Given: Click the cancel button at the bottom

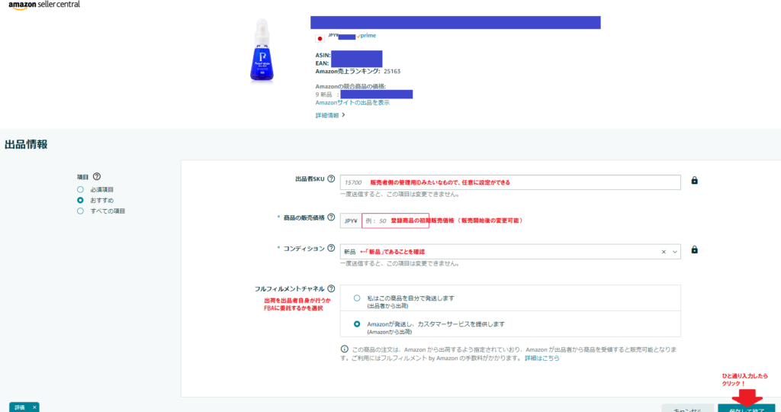Looking at the screenshot, I should click(x=687, y=408).
